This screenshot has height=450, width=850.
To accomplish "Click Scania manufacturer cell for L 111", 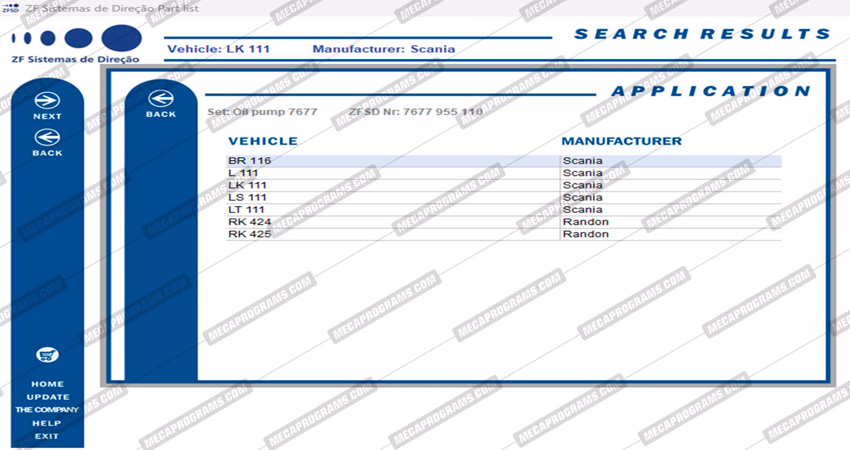I will coord(671,173).
